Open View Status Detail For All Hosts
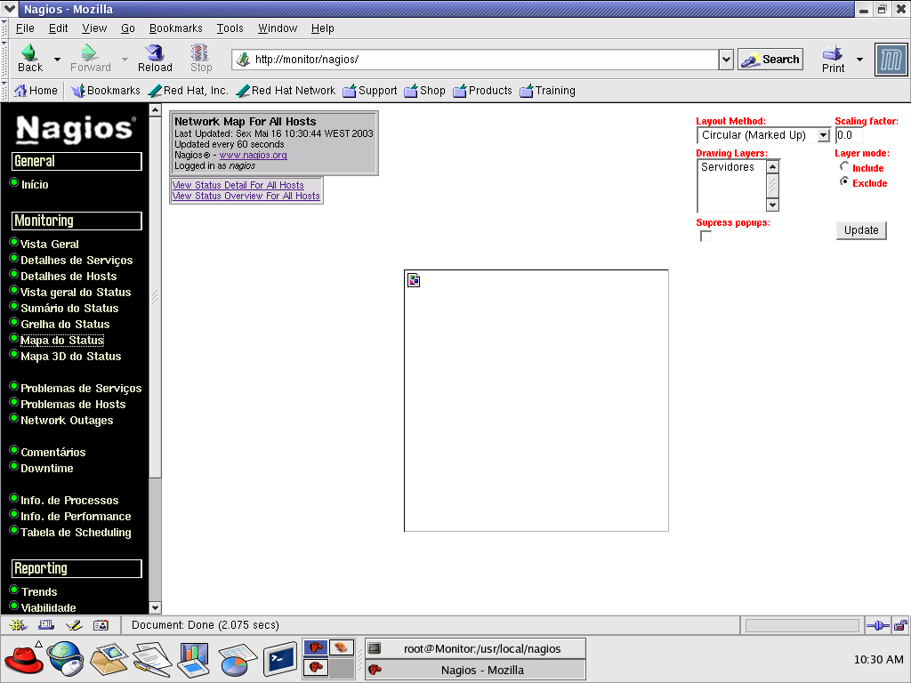911x683 pixels. click(x=238, y=185)
